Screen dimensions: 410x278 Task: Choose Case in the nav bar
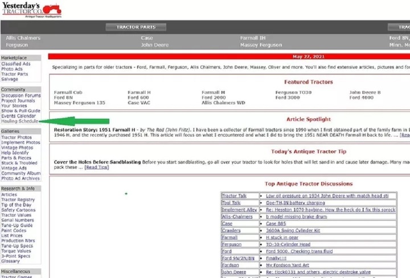click(147, 38)
